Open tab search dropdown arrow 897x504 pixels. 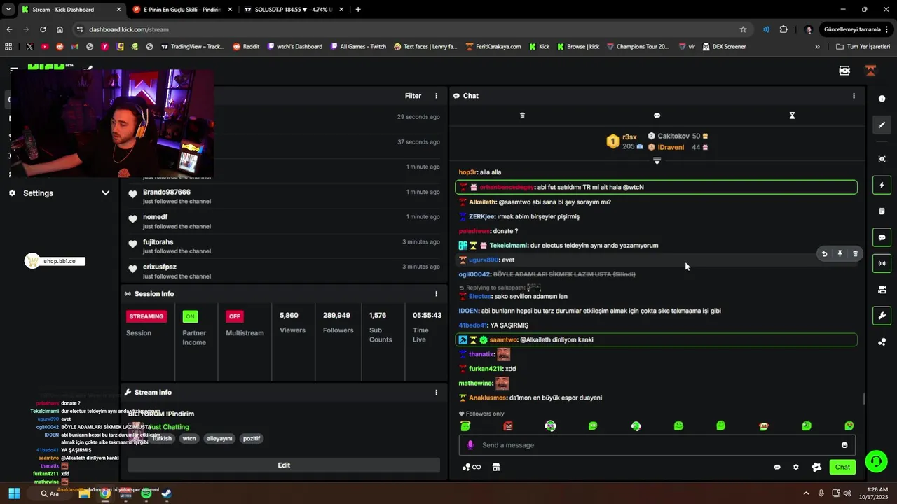point(8,10)
